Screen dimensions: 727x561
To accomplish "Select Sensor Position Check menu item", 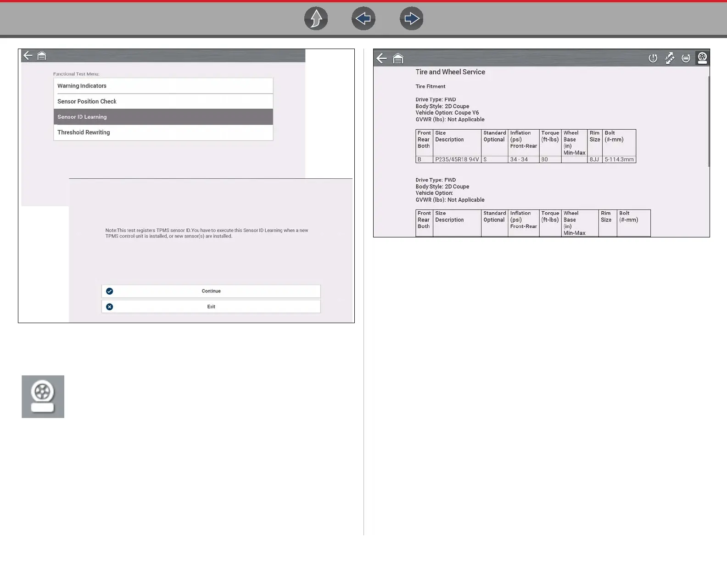I will click(x=163, y=101).
